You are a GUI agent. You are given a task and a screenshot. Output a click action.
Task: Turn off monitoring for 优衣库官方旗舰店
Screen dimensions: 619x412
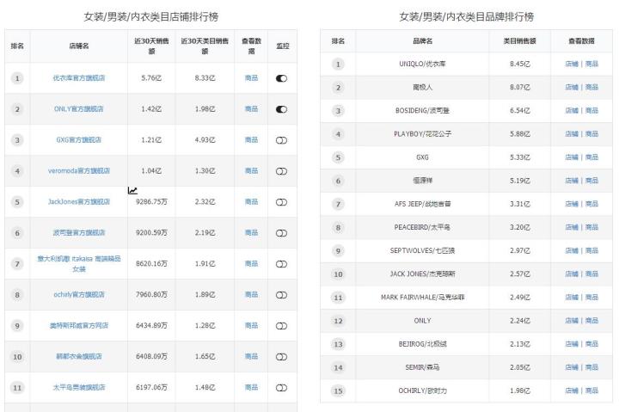[x=281, y=78]
